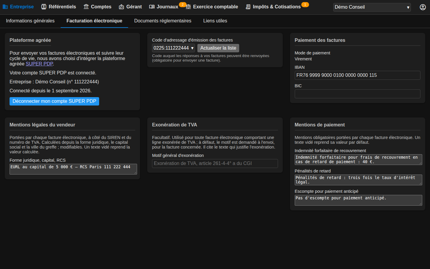430x269 pixels.
Task: Follow the SUPER PDP link
Action: [x=39, y=64]
